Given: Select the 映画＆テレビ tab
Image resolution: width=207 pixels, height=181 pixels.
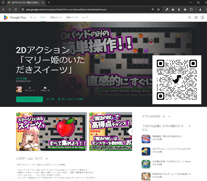Looking at the screenshot, I should pyautogui.click(x=56, y=18).
